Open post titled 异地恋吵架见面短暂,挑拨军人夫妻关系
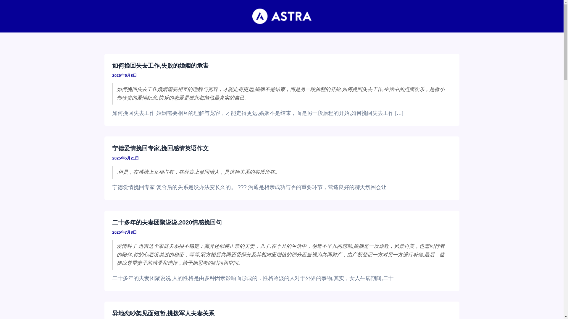Viewport: 568px width, 319px height. pyautogui.click(x=163, y=313)
